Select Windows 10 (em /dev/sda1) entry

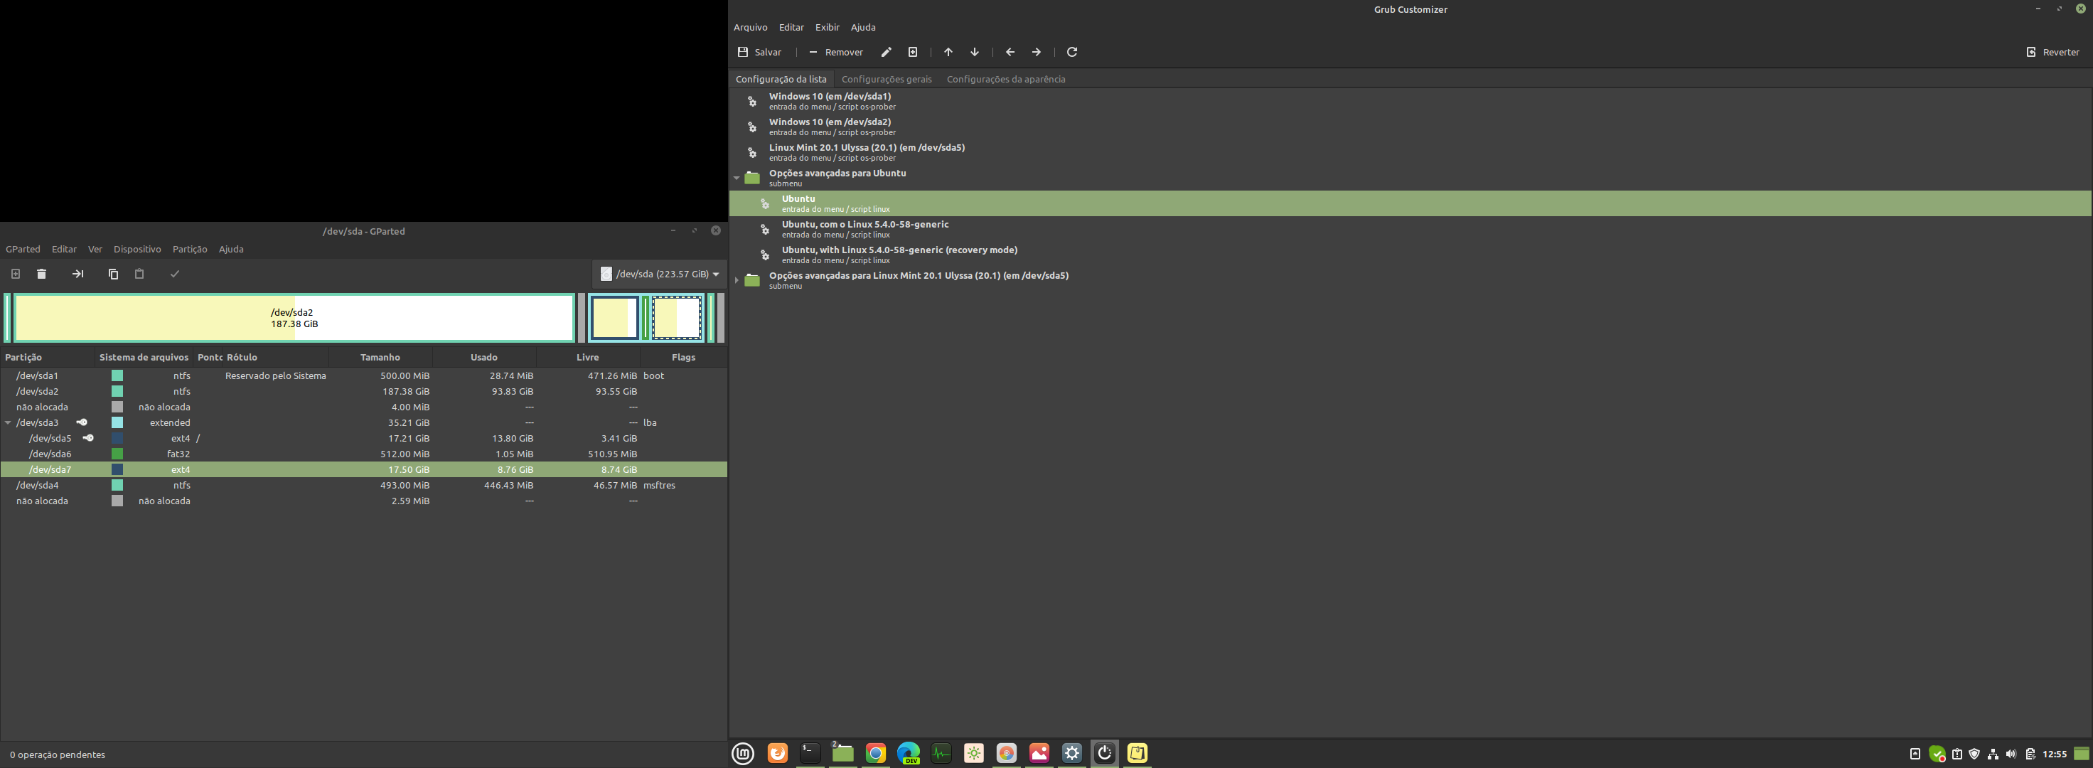pos(1410,101)
